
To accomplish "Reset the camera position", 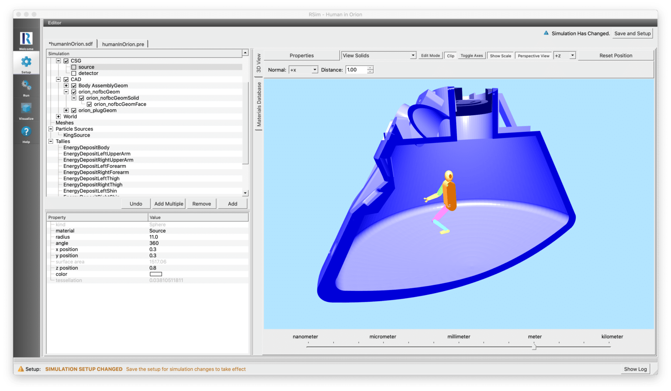I will (x=615, y=55).
